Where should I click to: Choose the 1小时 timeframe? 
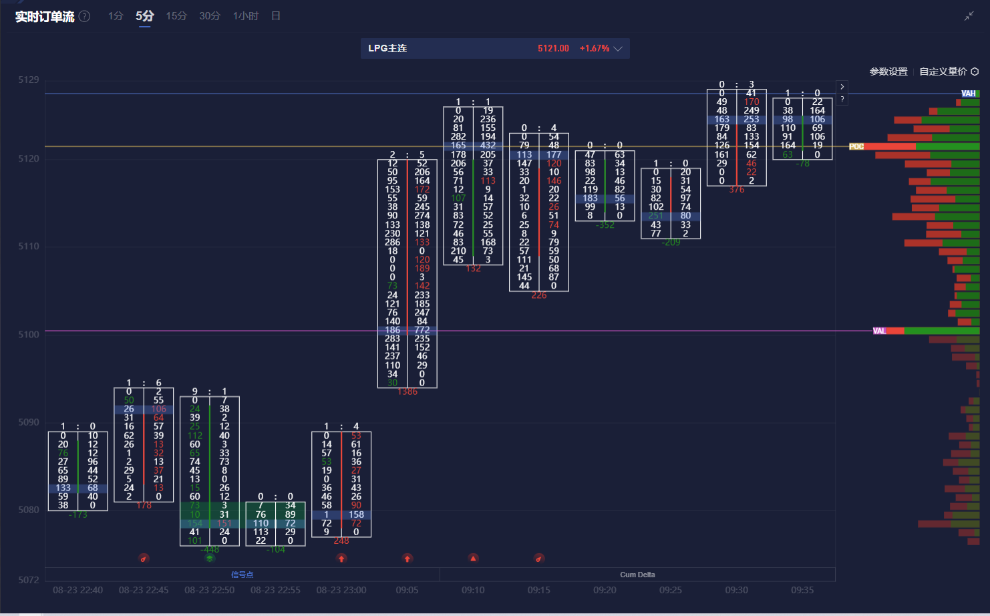[245, 16]
